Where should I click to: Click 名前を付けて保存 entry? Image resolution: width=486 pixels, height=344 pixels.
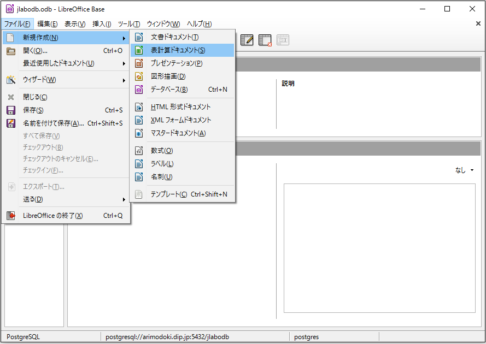(66, 123)
